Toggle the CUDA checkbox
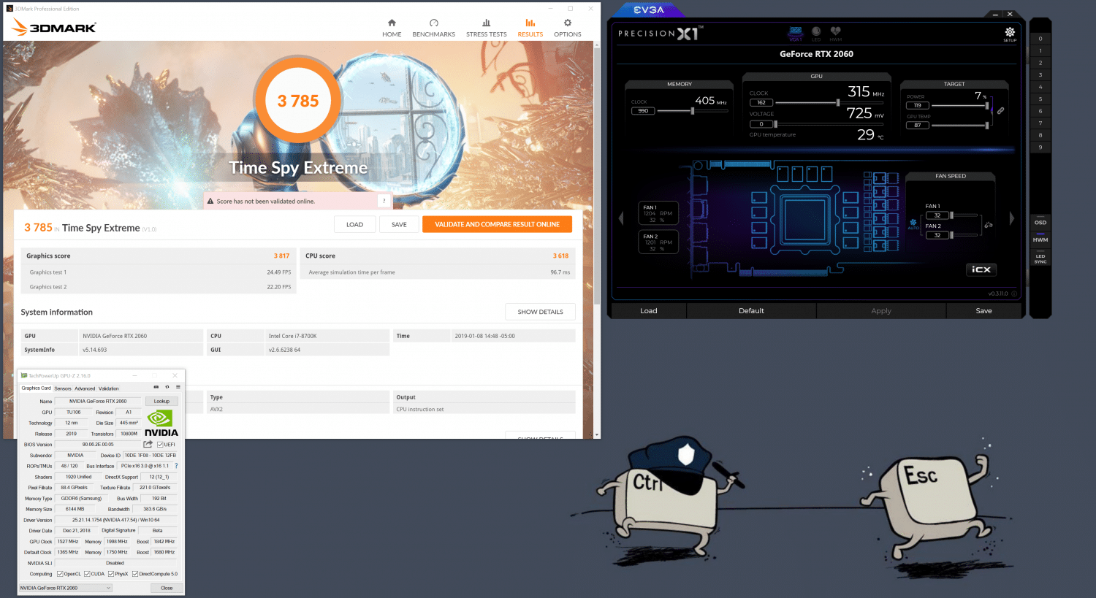 click(87, 574)
